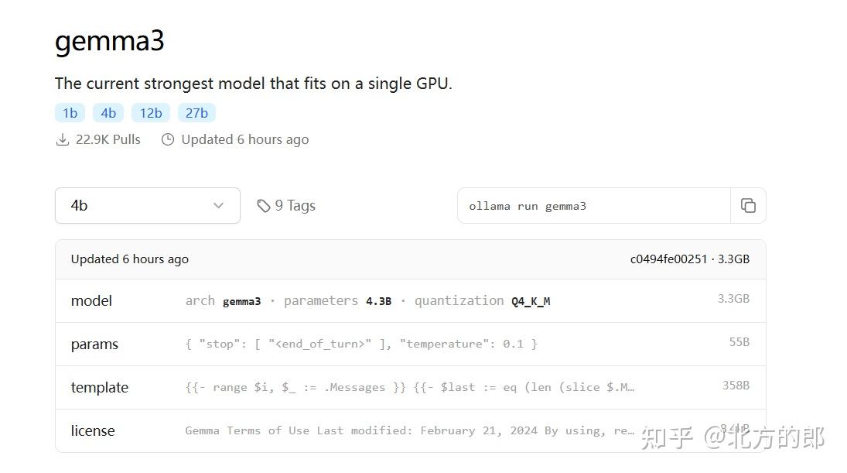Open the model version dropdown
This screenshot has width=847, height=473.
tap(147, 205)
